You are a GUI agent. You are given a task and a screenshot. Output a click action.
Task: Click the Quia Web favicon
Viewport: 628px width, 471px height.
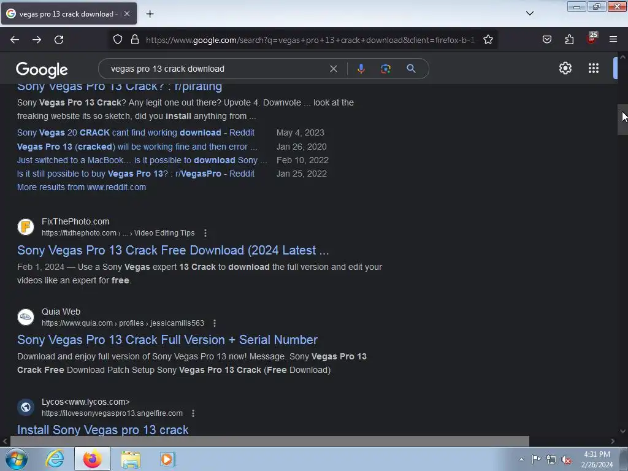click(26, 317)
